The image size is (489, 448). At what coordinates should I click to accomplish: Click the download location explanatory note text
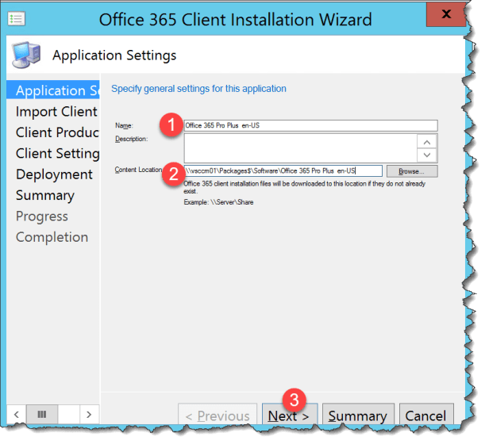(304, 187)
